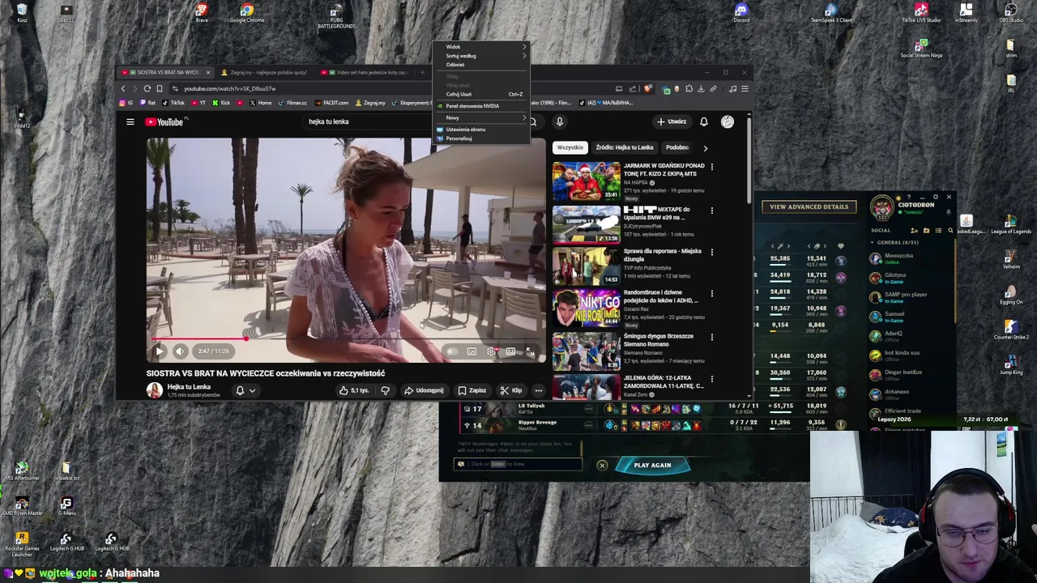Expand the Nowy submenu in context menu

point(481,117)
